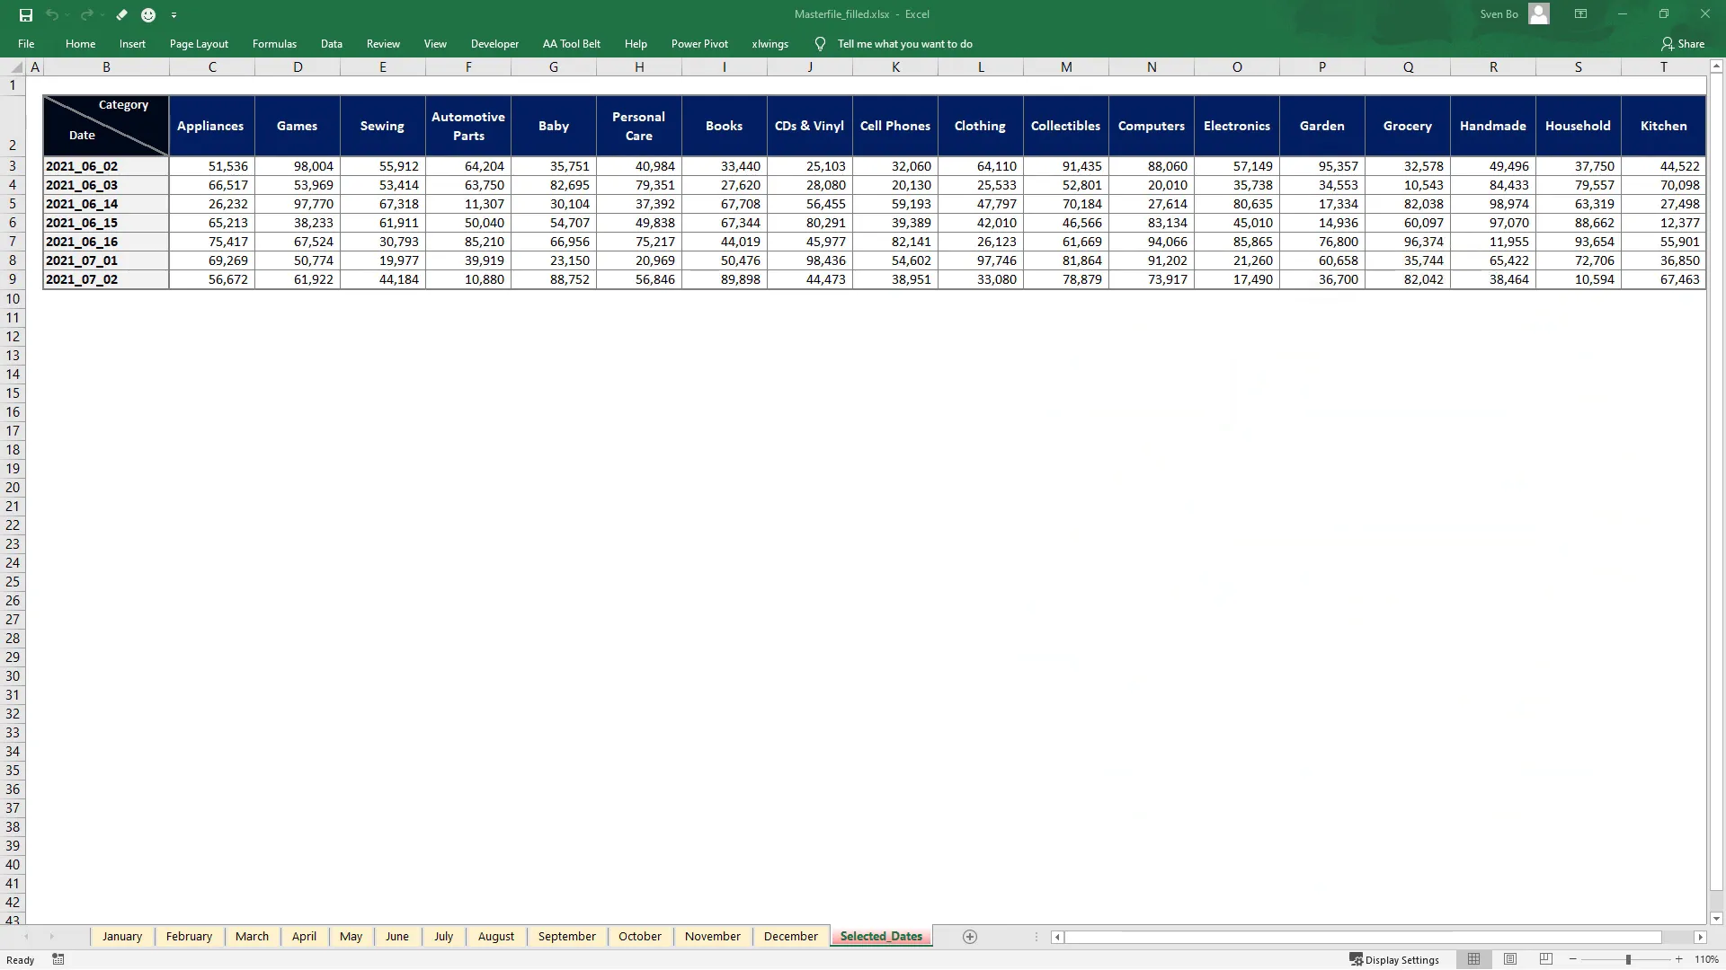Screen dimensions: 1726x970
Task: Toggle the 'Tell me what you want to do' lightbulb
Action: (821, 43)
